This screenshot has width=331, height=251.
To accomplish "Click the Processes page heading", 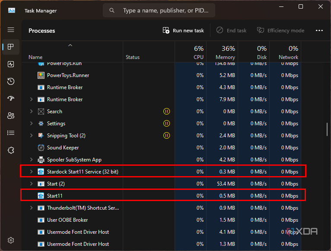I will point(42,31).
